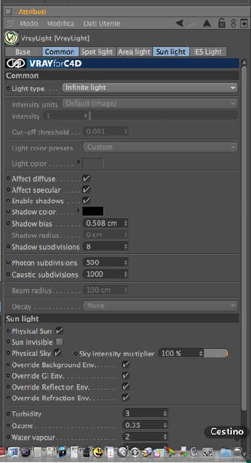Click the black Shadow color swatch
This screenshot has height=463, width=251.
coord(93,212)
